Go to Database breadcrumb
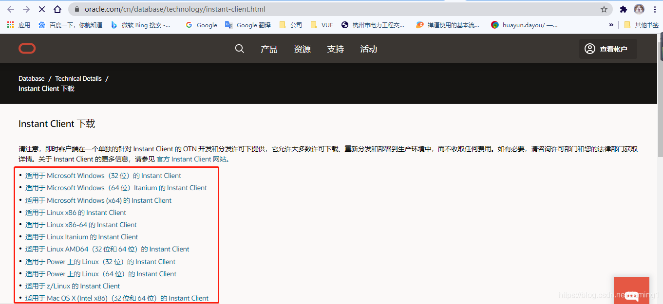The image size is (663, 304). 31,78
